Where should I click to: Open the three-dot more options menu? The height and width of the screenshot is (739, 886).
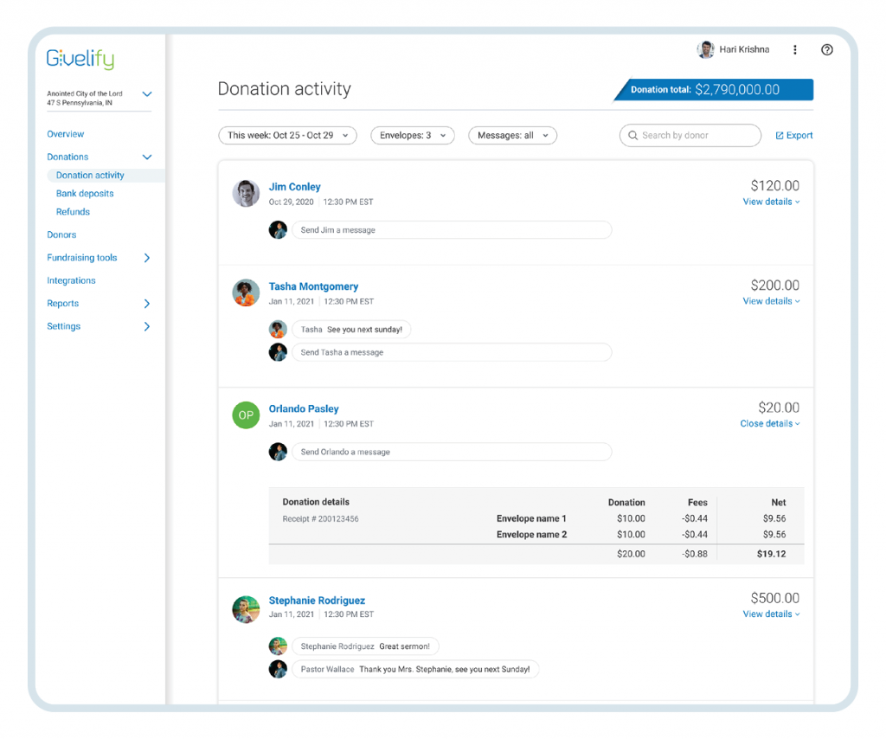[x=794, y=50]
